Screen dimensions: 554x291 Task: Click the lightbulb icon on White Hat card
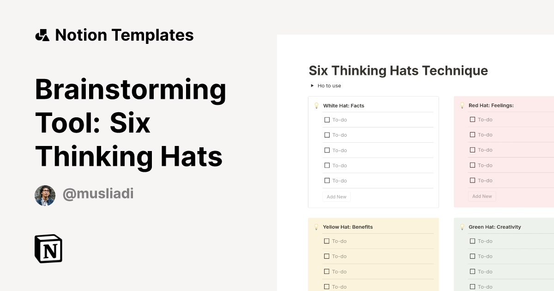coord(316,105)
